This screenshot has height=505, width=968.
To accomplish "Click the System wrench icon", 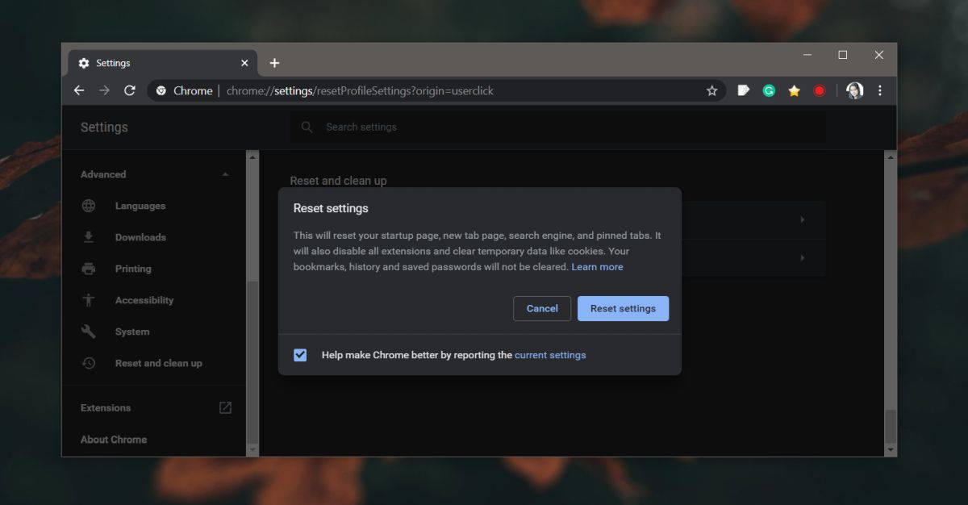I will pos(89,332).
